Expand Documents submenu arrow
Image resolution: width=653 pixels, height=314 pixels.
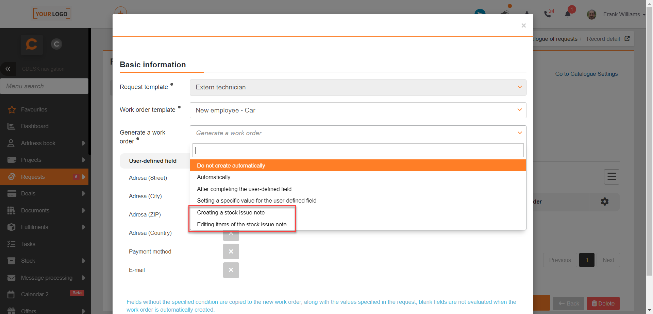[83, 210]
